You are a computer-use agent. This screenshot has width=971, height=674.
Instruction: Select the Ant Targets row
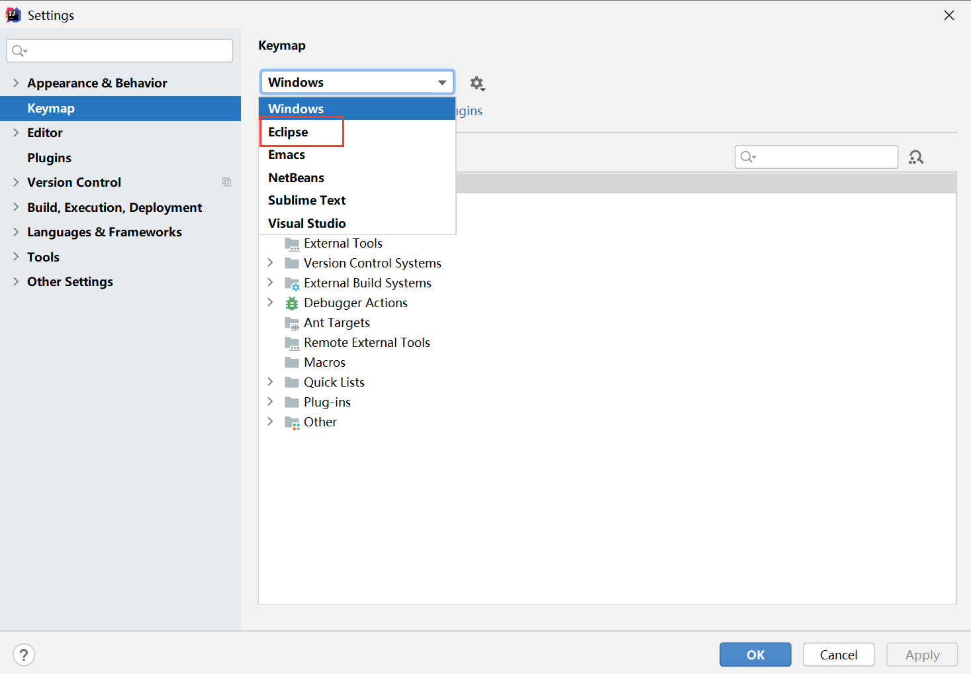[607, 322]
